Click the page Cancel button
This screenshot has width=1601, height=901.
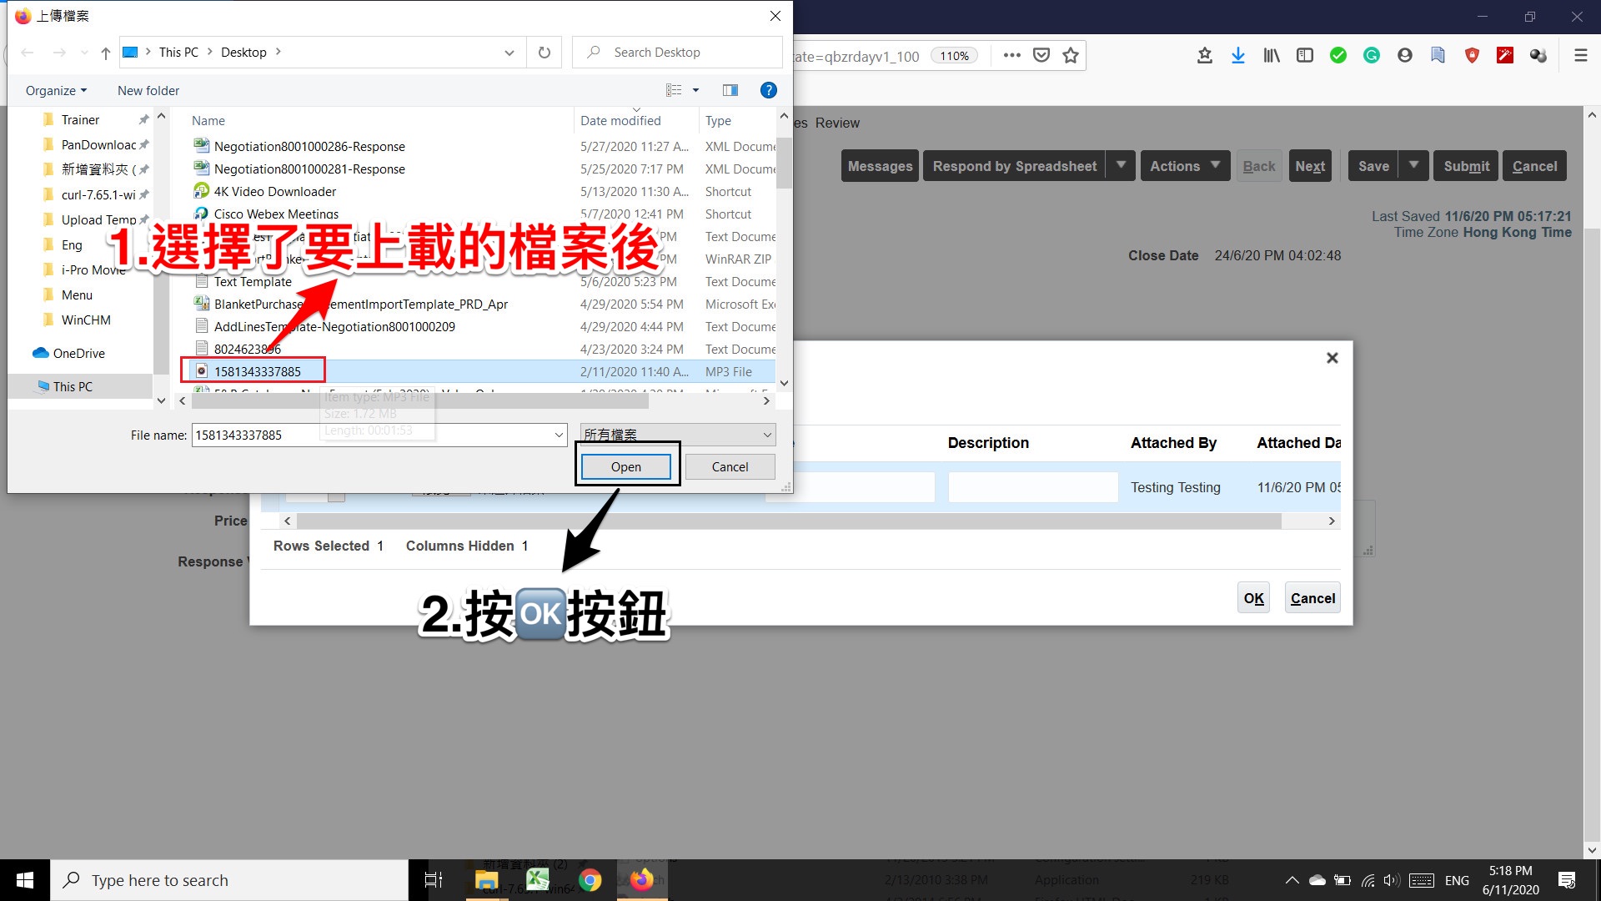[x=1534, y=166]
